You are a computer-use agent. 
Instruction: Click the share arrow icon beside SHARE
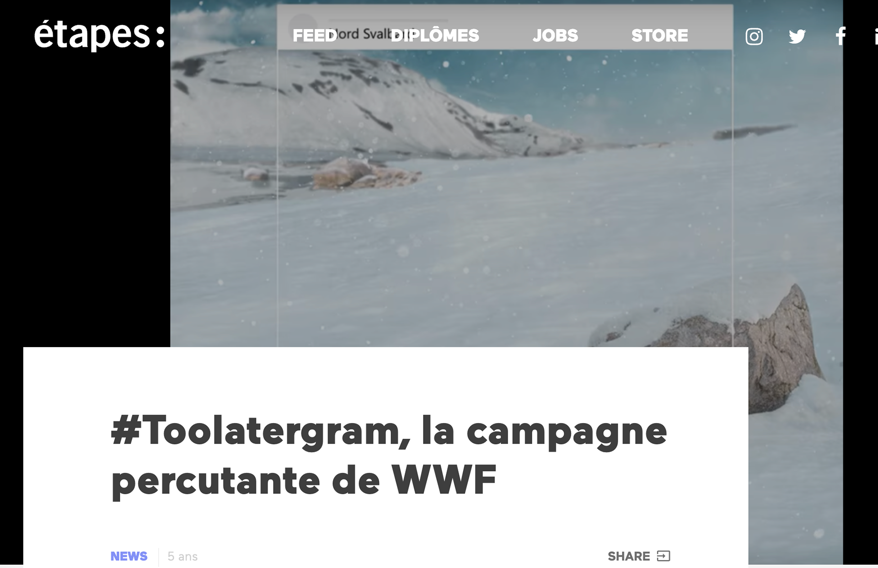(664, 556)
